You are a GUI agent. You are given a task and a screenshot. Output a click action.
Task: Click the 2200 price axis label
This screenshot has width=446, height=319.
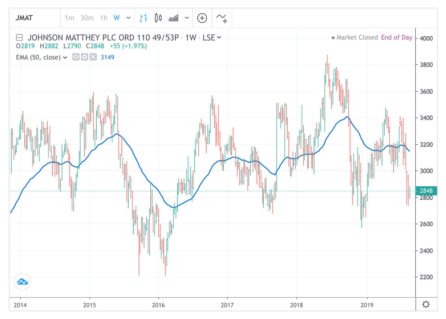pyautogui.click(x=426, y=277)
